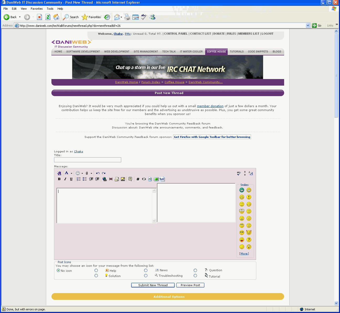The width and height of the screenshot is (340, 313).
Task: Open the browser History icon
Action: 107,17
